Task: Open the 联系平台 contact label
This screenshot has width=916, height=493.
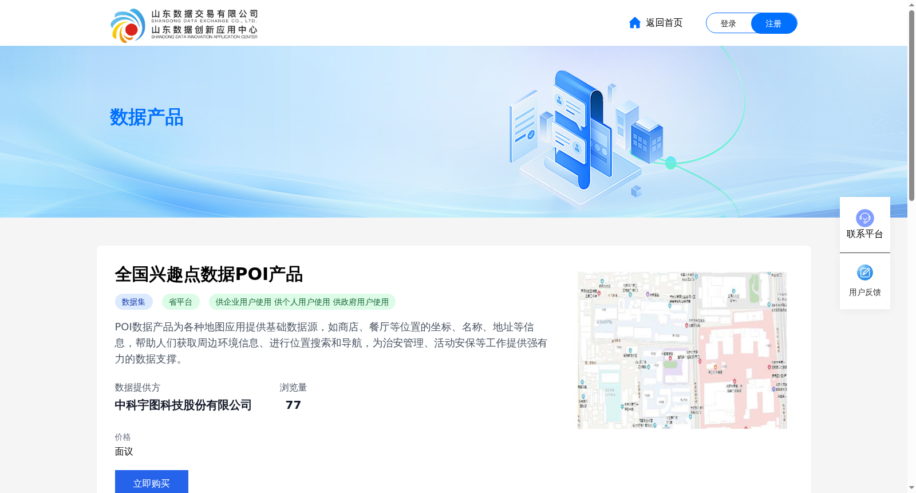Action: pyautogui.click(x=864, y=234)
